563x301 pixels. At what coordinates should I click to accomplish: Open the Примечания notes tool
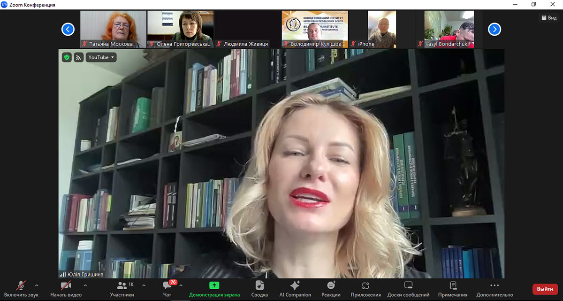(453, 289)
